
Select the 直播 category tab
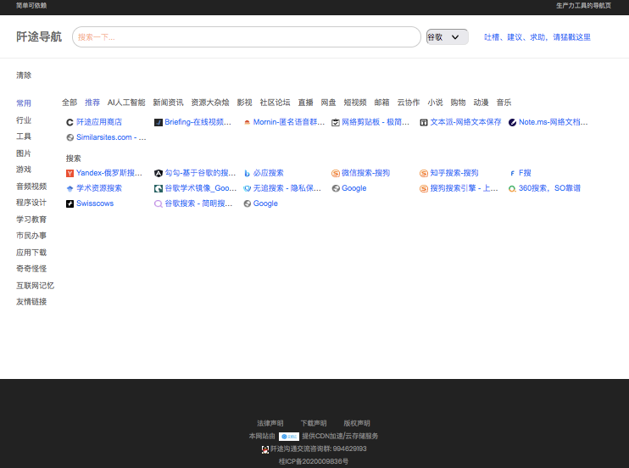[306, 103]
